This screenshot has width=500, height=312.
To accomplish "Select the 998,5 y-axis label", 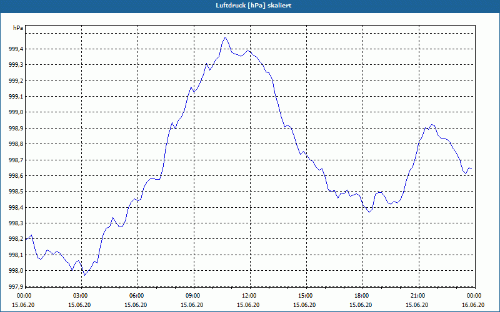I will click(x=16, y=192).
